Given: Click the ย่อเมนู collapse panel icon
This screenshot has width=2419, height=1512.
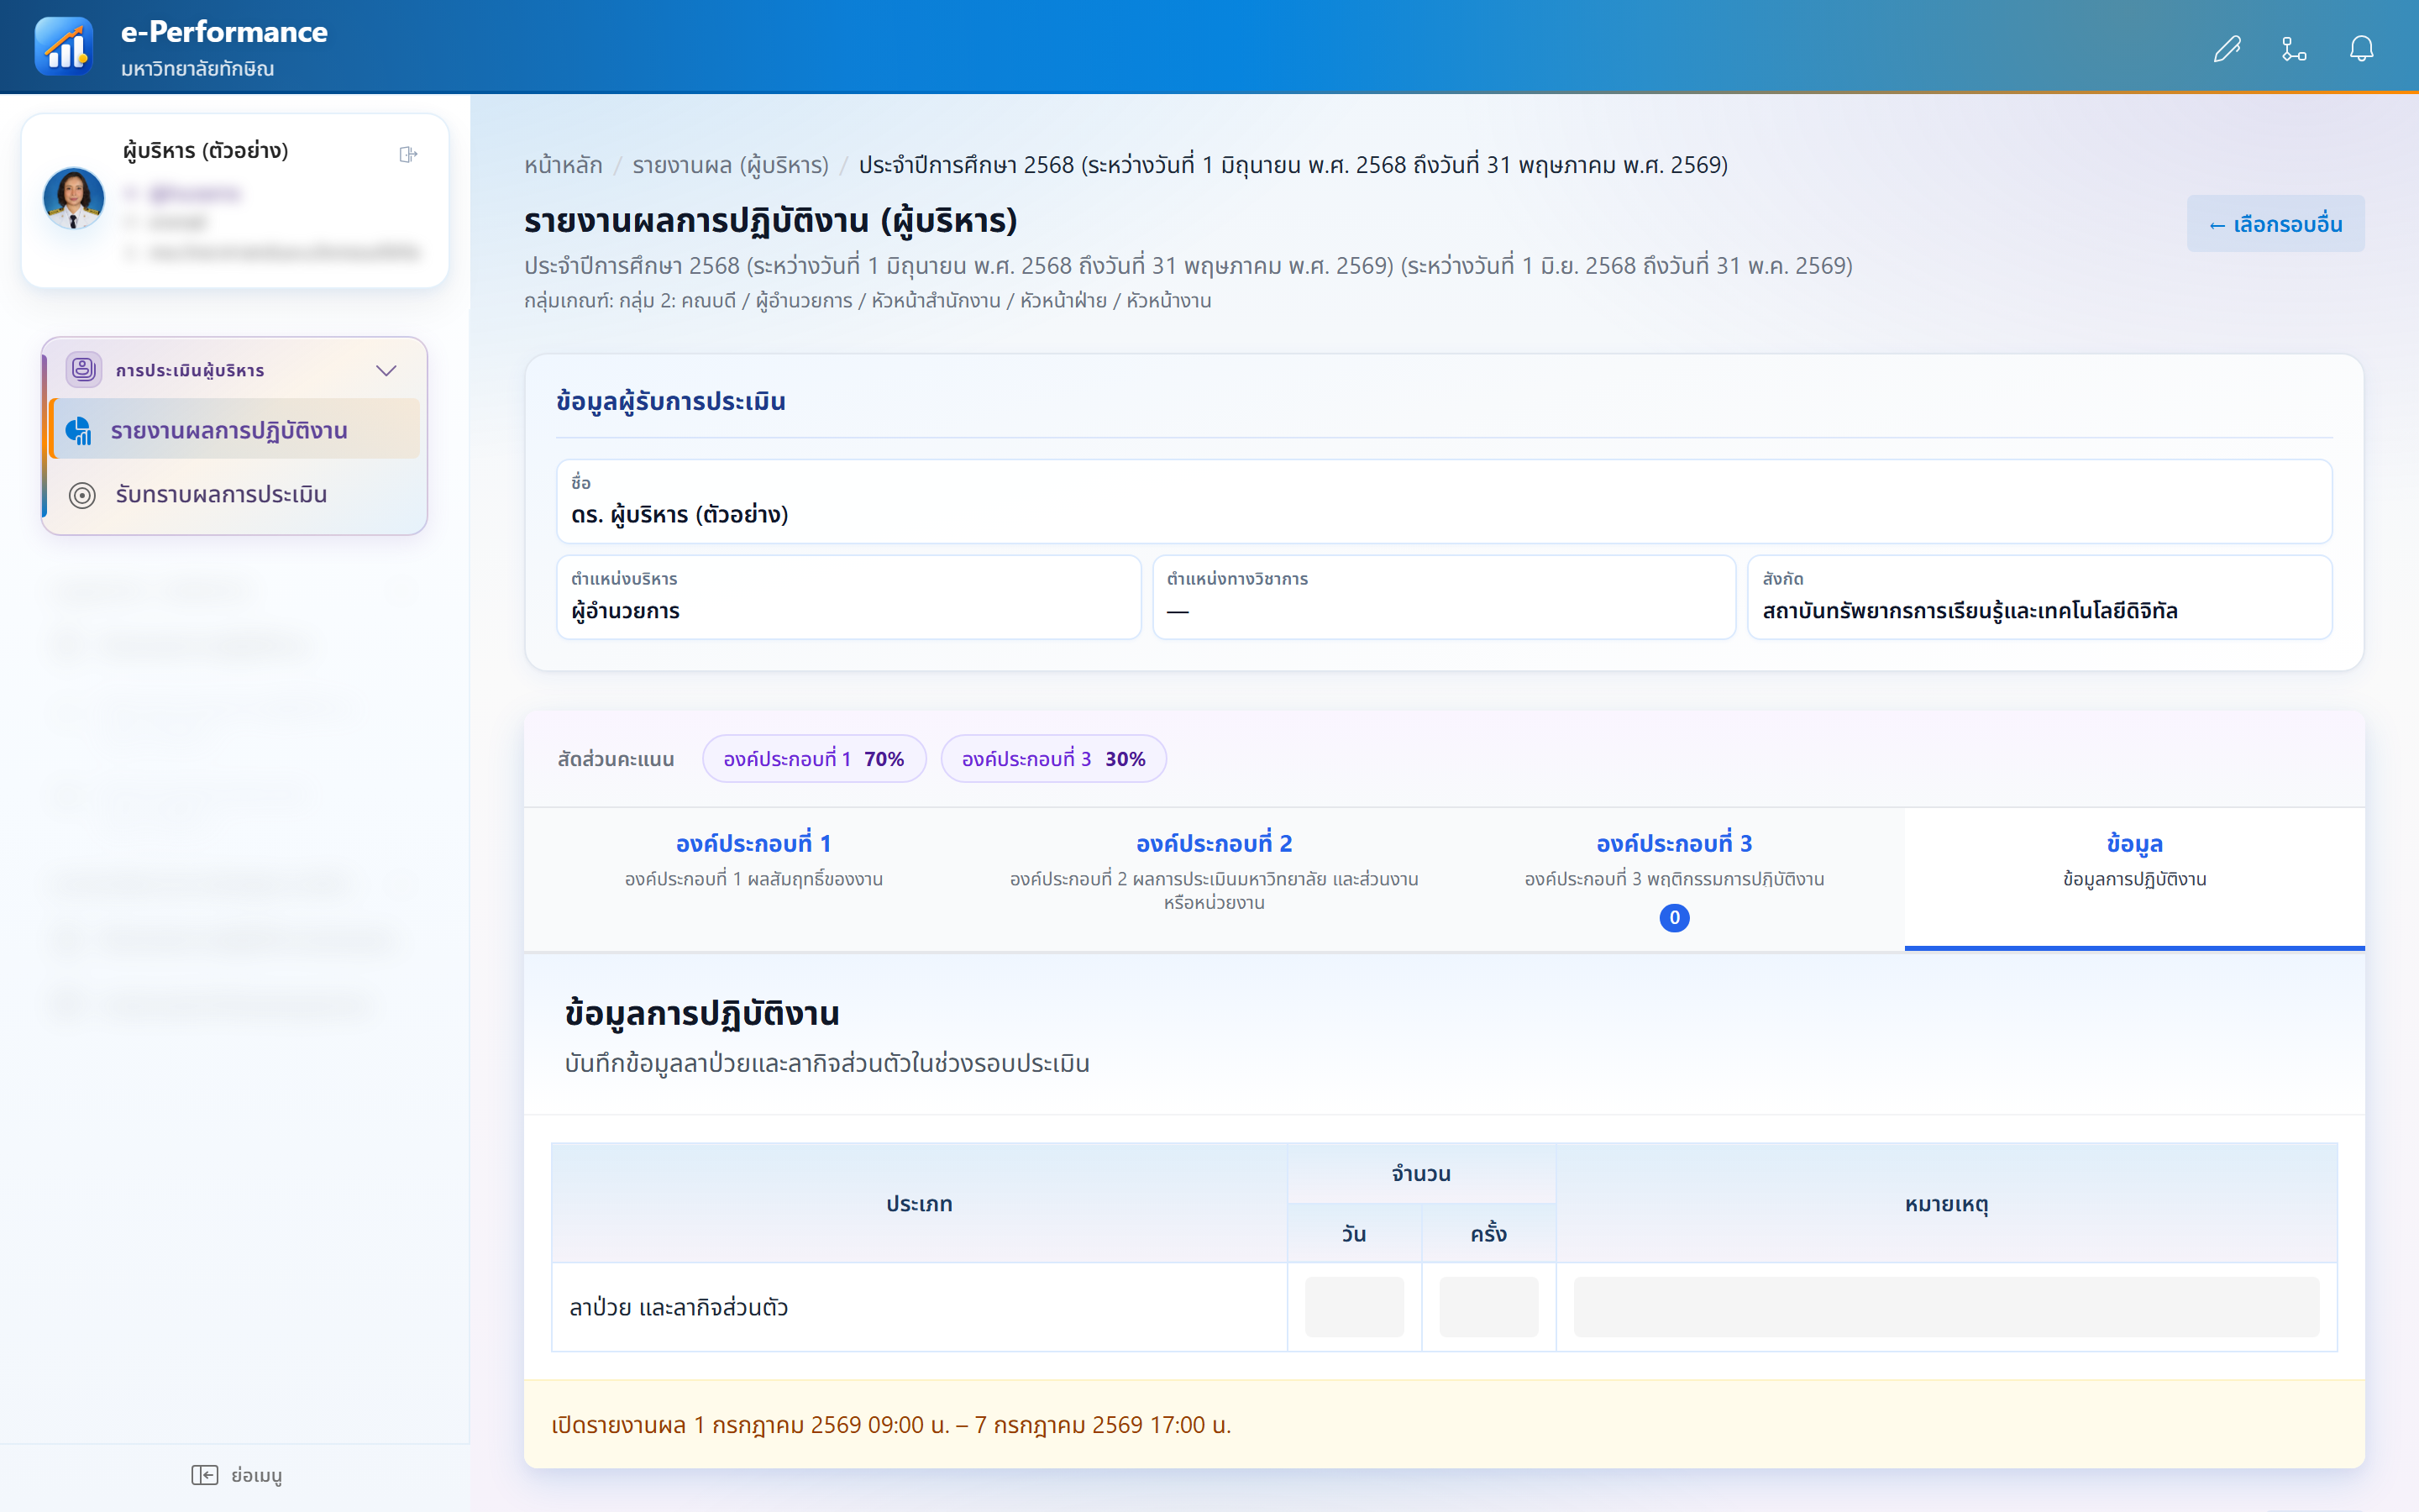Looking at the screenshot, I should click(204, 1475).
